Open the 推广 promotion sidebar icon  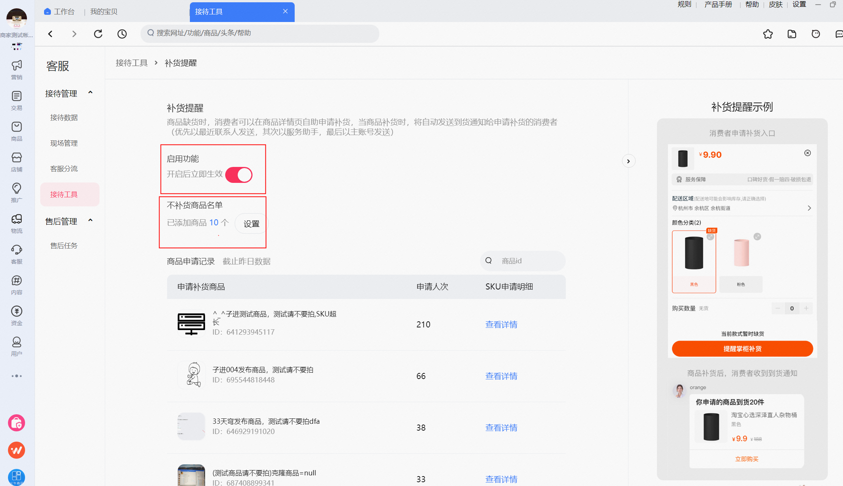pyautogui.click(x=17, y=193)
